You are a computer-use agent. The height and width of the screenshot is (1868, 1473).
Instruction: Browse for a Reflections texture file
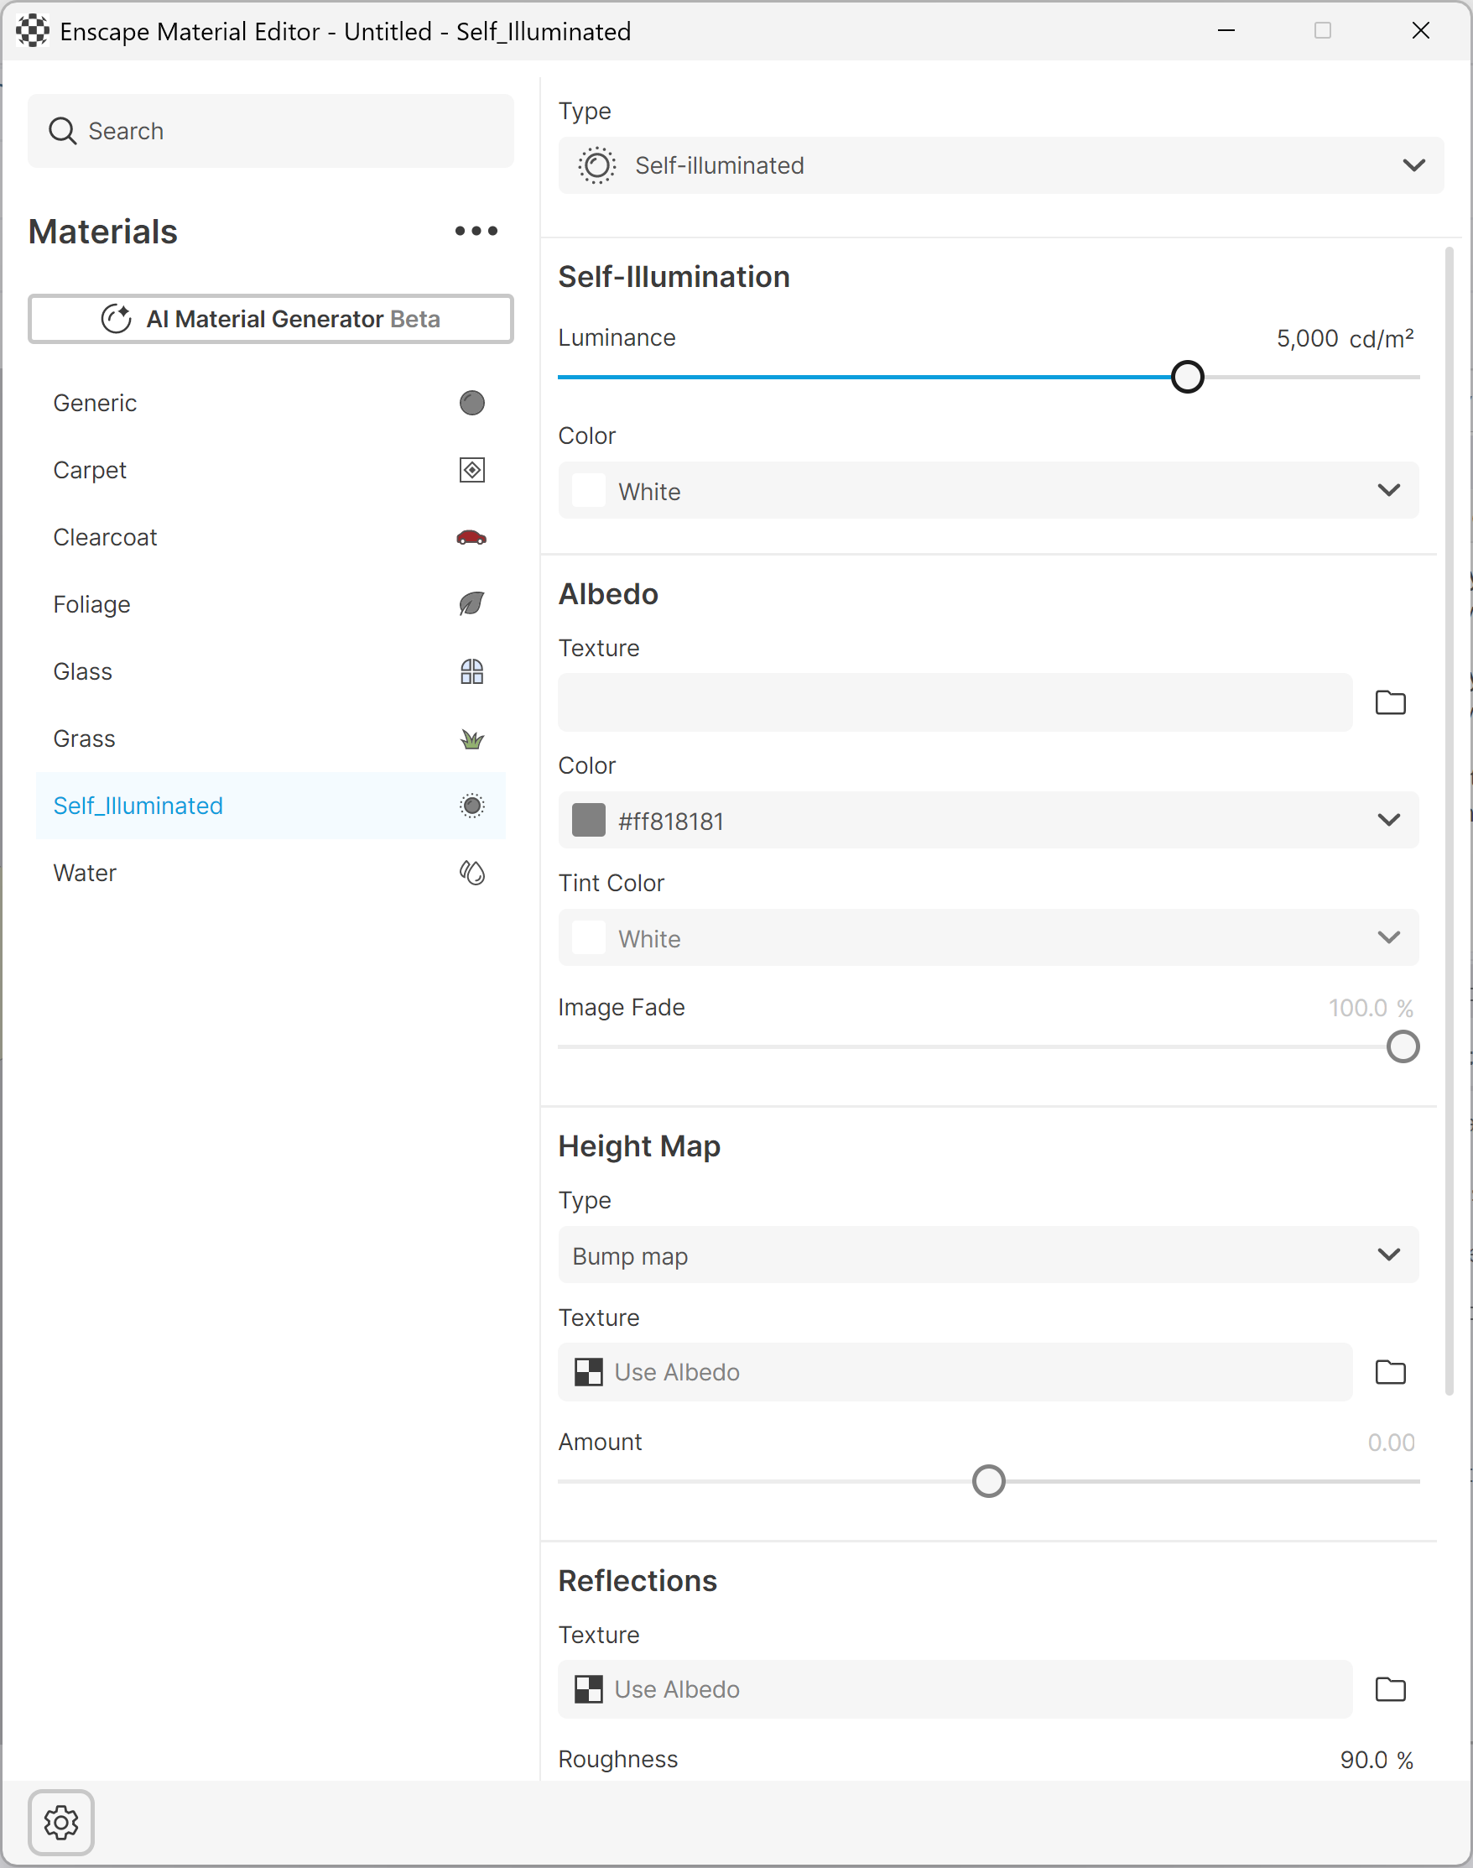click(x=1390, y=1689)
